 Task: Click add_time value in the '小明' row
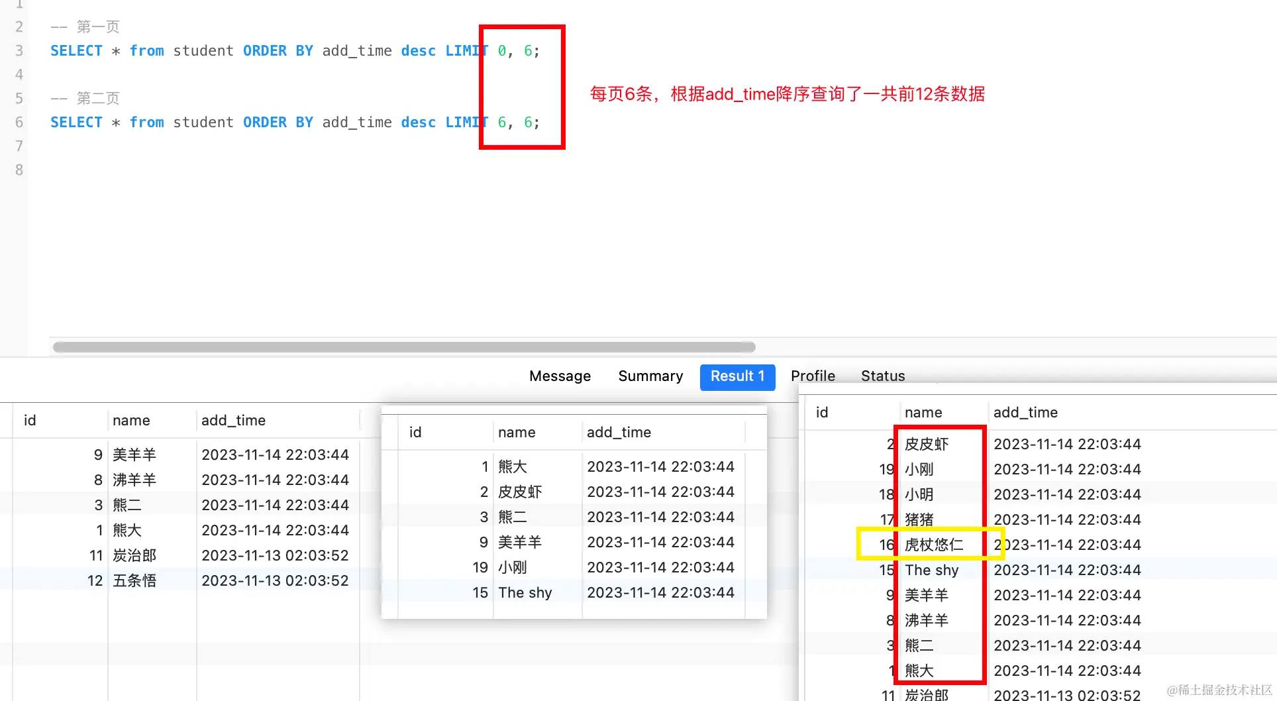coord(1067,495)
